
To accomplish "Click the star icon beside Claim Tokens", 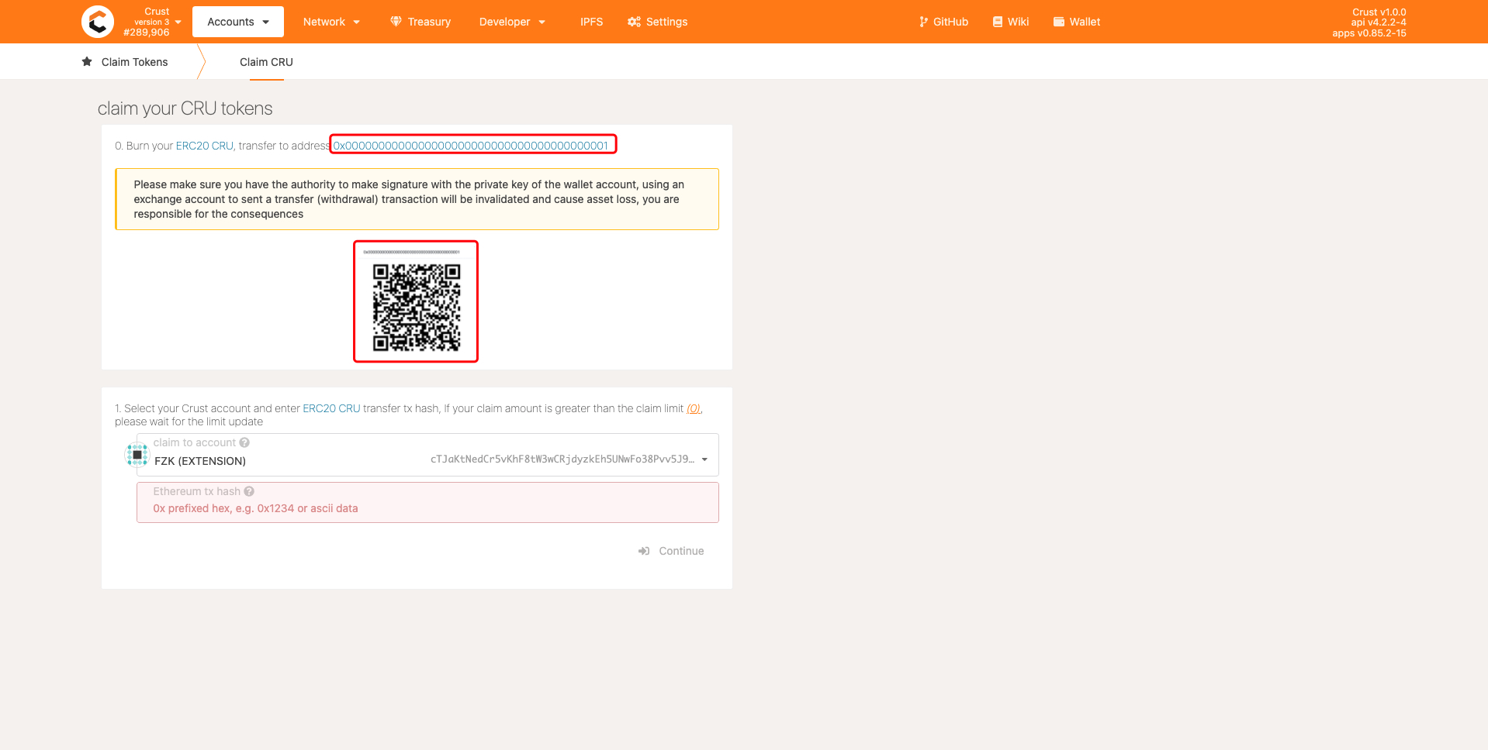I will click(87, 61).
